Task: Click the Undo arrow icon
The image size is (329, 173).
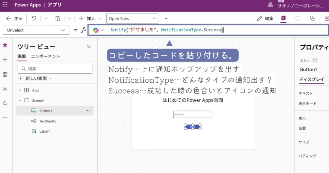Action: click(34, 18)
